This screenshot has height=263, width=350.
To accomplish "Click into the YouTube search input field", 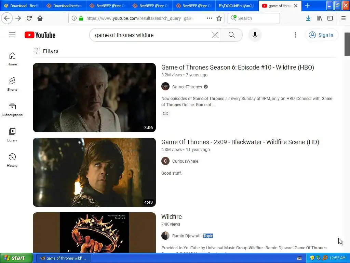I will tap(152, 35).
